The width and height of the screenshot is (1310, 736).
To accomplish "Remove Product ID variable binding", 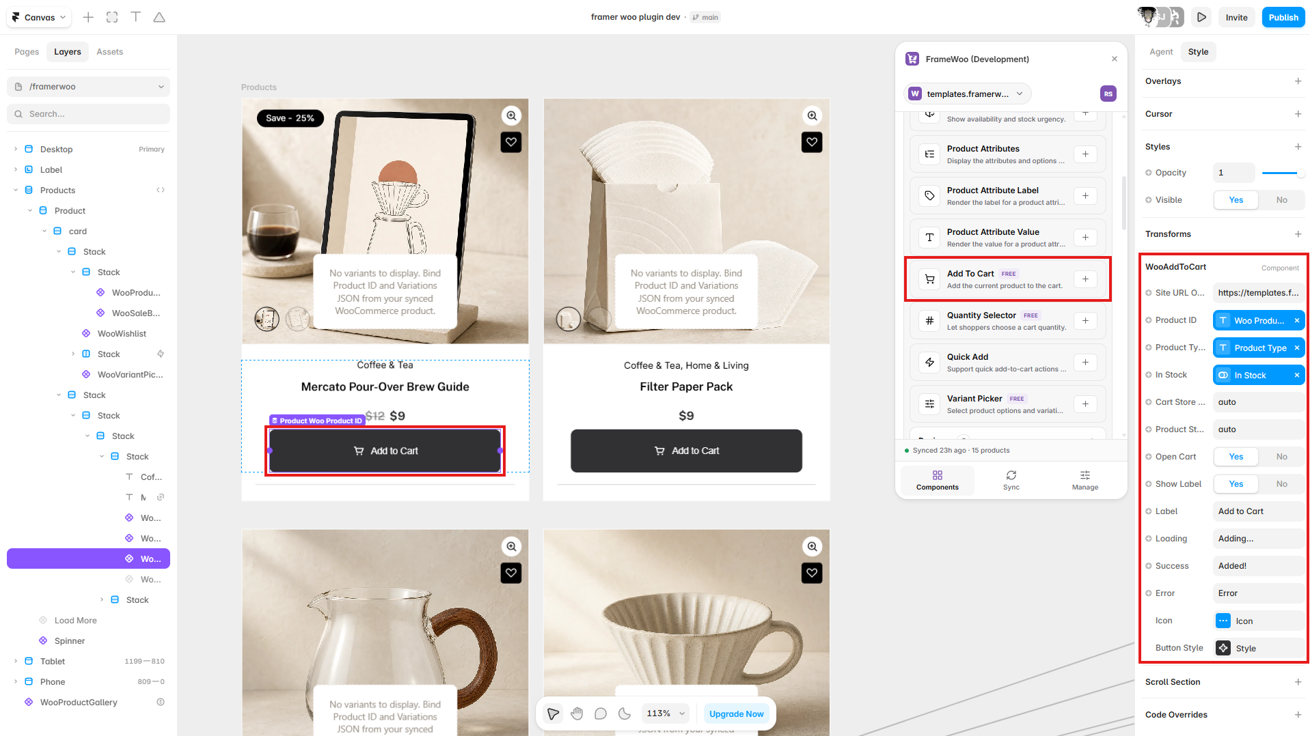I will pos(1296,320).
